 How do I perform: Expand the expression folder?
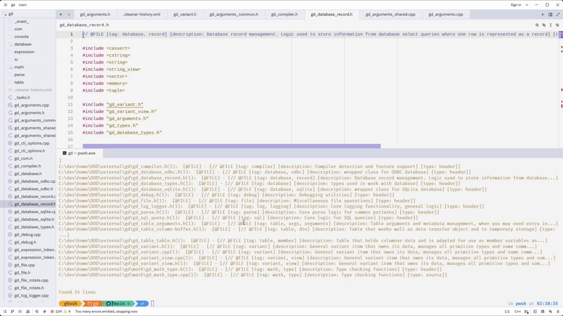point(28,52)
